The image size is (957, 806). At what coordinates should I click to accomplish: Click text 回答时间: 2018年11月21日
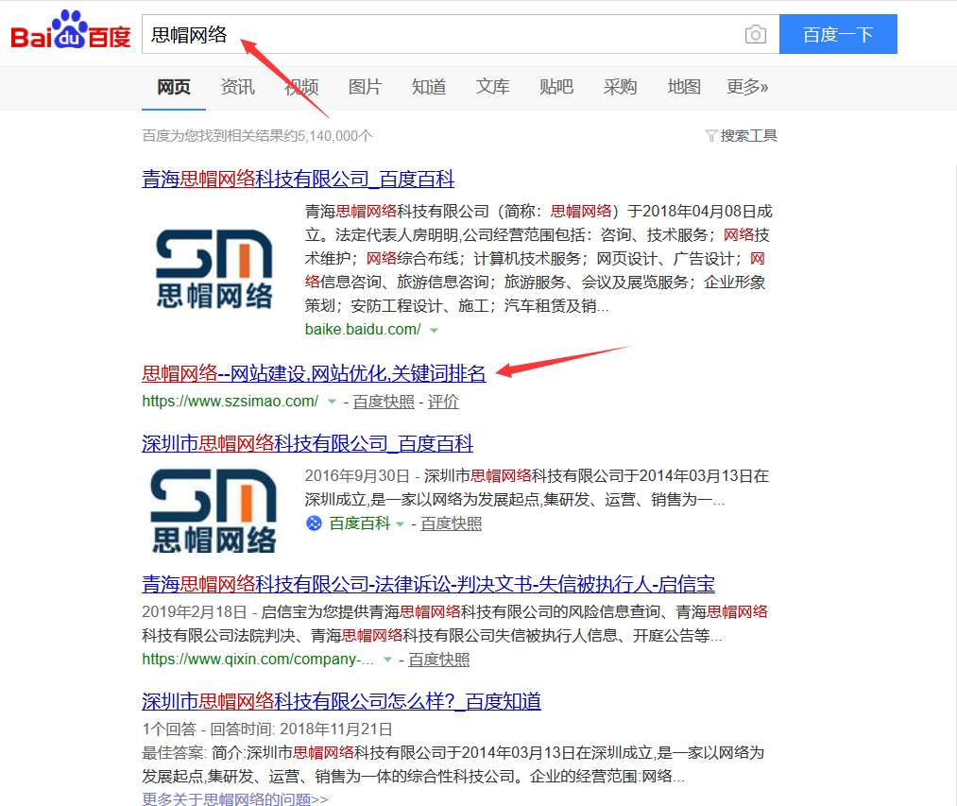point(301,729)
